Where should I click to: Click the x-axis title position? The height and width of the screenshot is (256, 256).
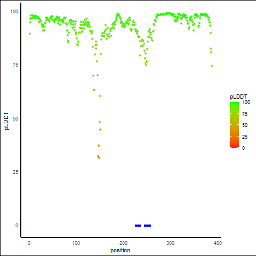pyautogui.click(x=120, y=250)
